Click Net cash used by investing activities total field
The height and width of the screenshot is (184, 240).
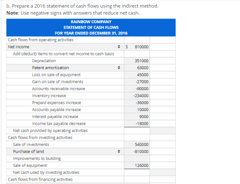tap(162, 172)
